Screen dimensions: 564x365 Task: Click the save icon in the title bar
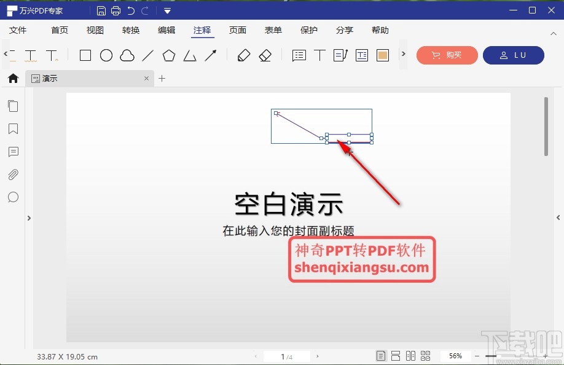tap(101, 10)
